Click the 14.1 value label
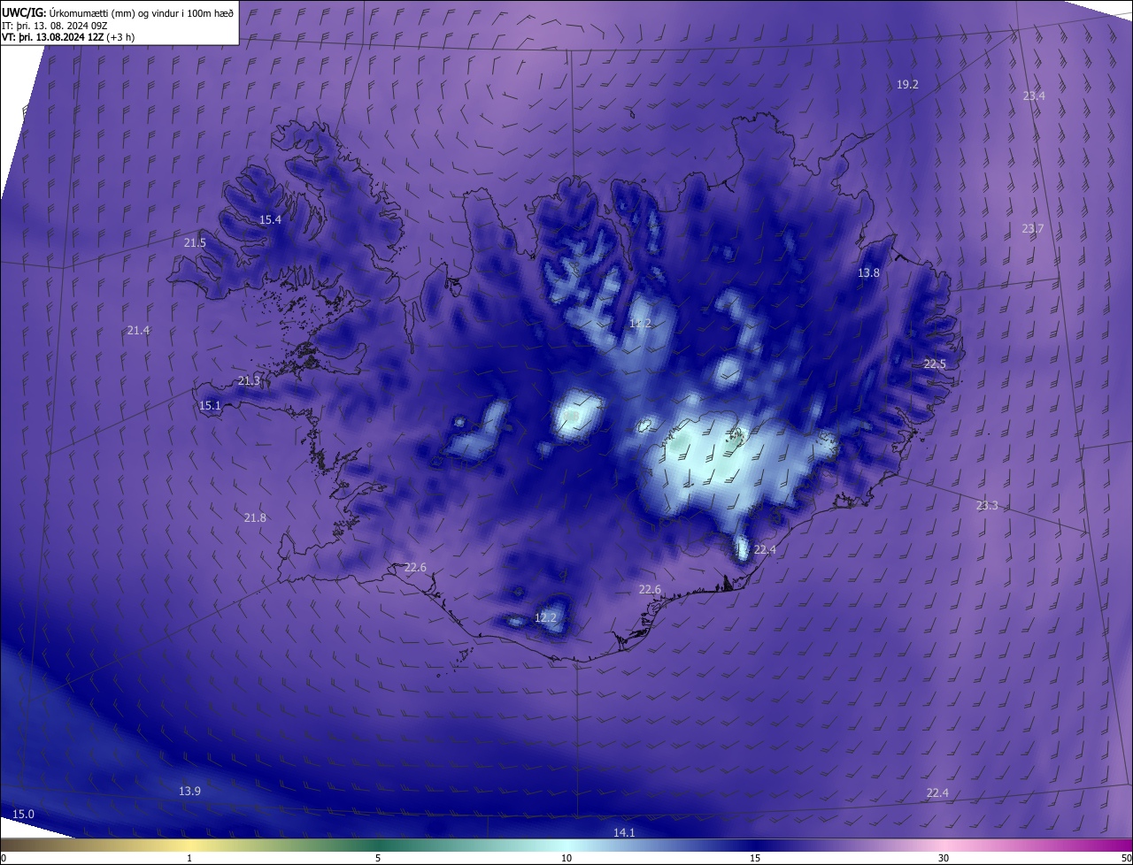The width and height of the screenshot is (1133, 865). (624, 832)
